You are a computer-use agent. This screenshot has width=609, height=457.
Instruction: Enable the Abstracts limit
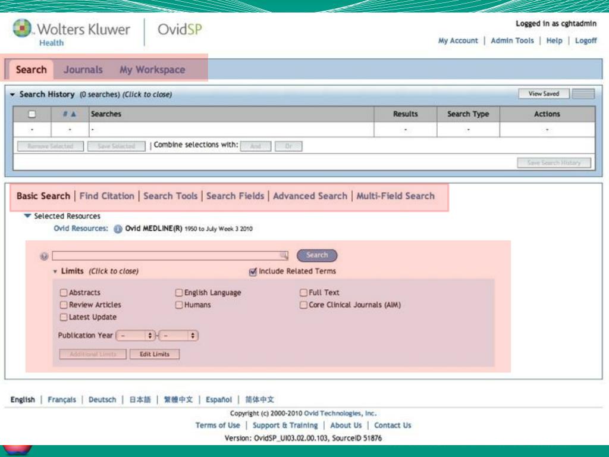point(64,293)
